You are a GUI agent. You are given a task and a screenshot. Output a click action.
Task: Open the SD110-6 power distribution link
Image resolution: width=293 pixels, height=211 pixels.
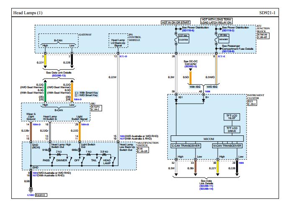188,31
